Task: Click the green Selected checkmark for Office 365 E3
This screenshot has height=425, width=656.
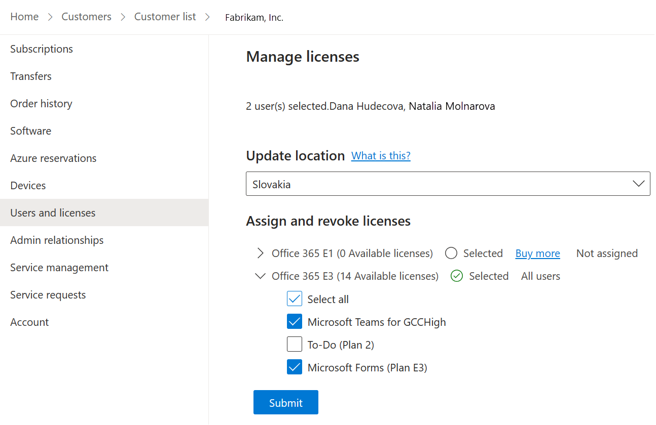Action: point(456,276)
